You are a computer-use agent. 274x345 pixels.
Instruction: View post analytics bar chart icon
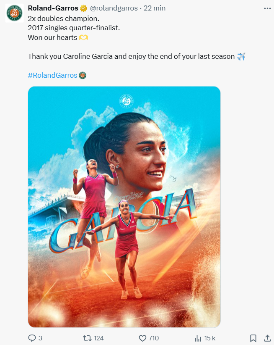pos(198,338)
